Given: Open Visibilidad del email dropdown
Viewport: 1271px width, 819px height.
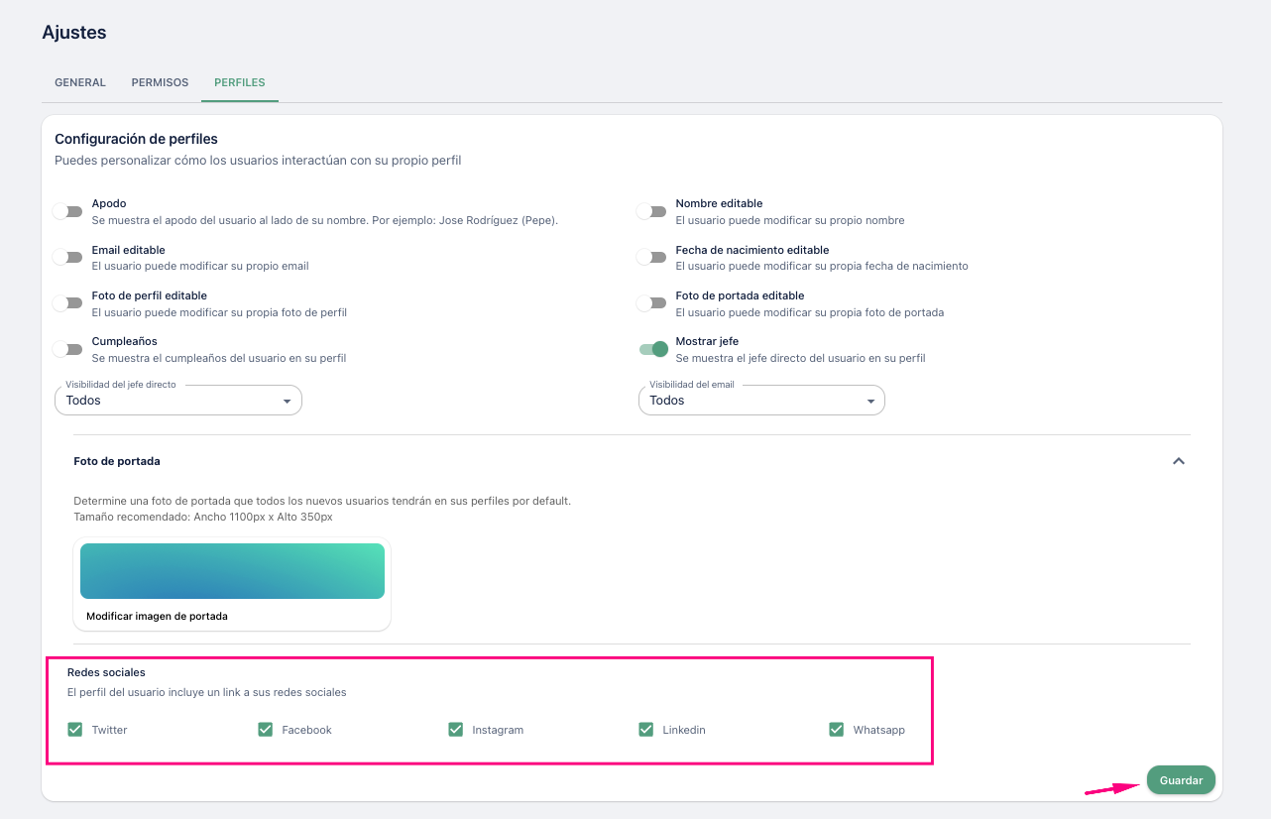Looking at the screenshot, I should click(x=761, y=400).
